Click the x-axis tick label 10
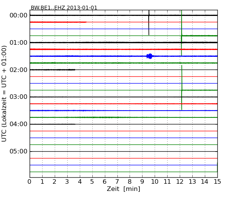Viewport: 247px width, 197px height. [x=155, y=182]
